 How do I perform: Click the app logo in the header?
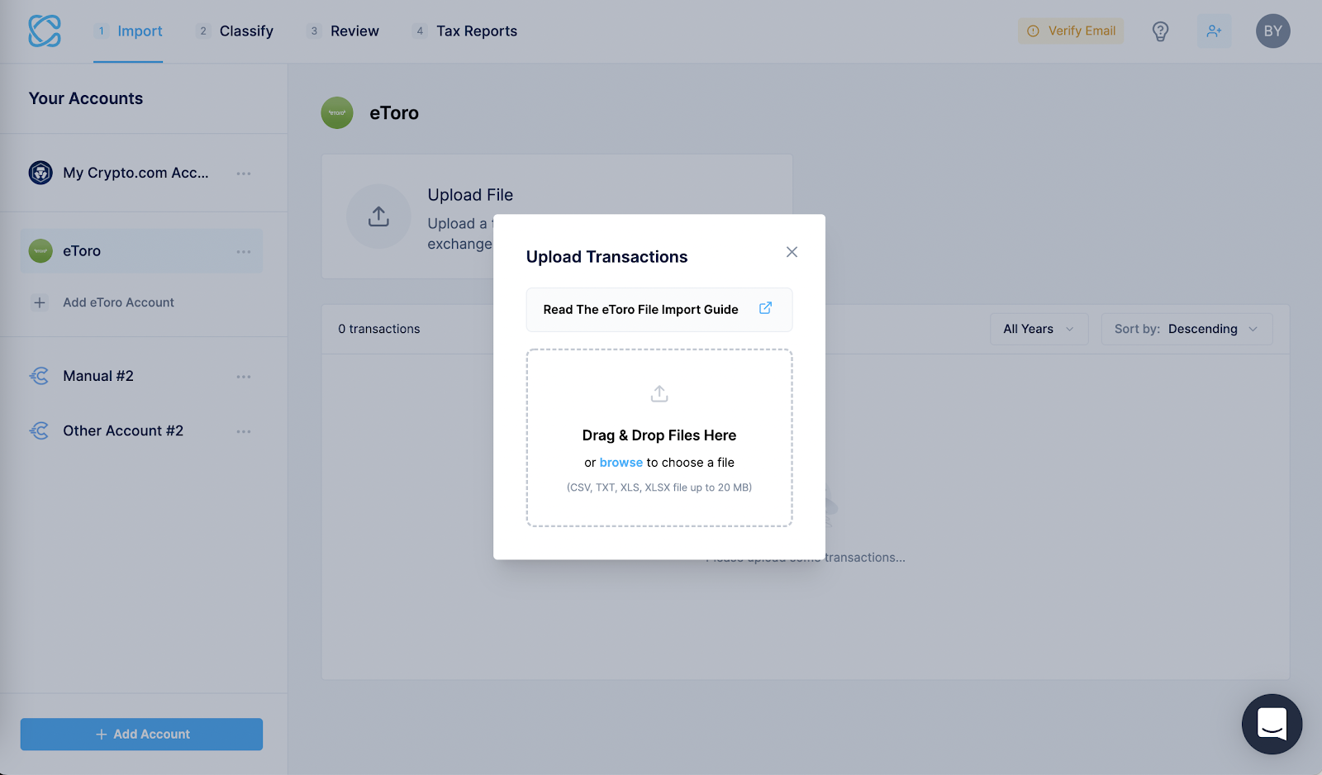45,31
